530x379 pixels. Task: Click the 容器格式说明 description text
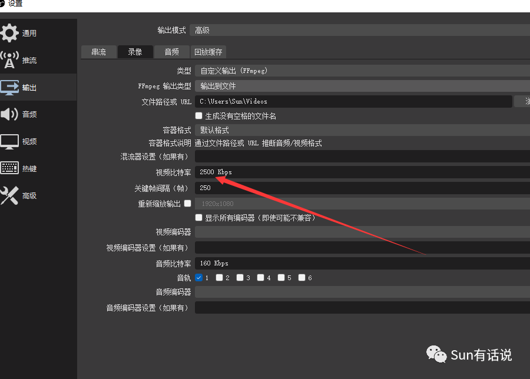[x=259, y=143]
